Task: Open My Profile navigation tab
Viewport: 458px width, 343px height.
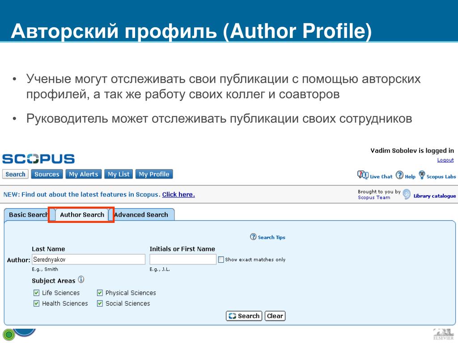Action: [x=154, y=174]
